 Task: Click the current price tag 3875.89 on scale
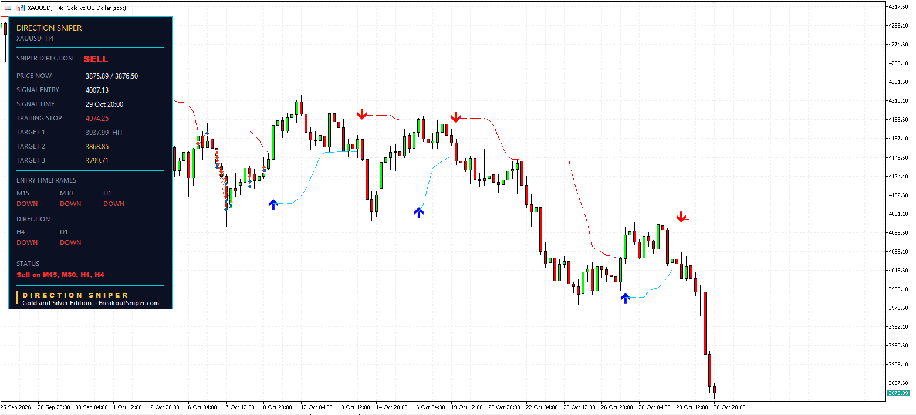[x=898, y=393]
